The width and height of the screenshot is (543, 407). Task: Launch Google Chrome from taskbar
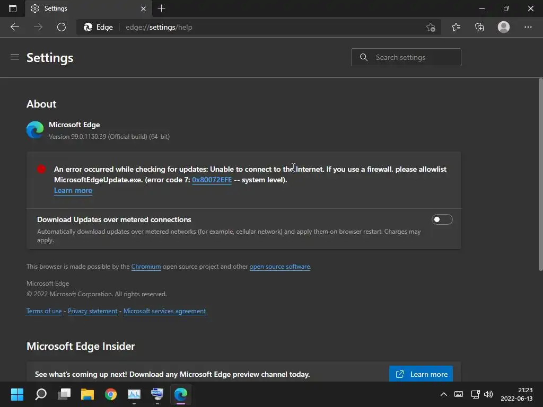(x=111, y=394)
